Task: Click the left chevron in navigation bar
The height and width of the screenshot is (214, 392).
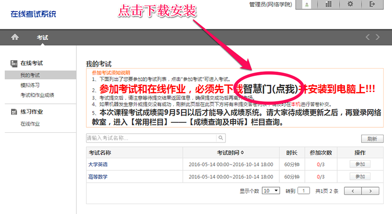Action: pos(367,37)
